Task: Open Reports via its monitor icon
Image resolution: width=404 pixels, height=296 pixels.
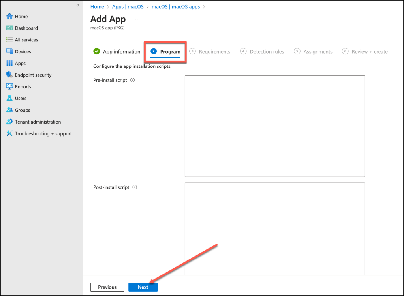Action: pyautogui.click(x=9, y=86)
